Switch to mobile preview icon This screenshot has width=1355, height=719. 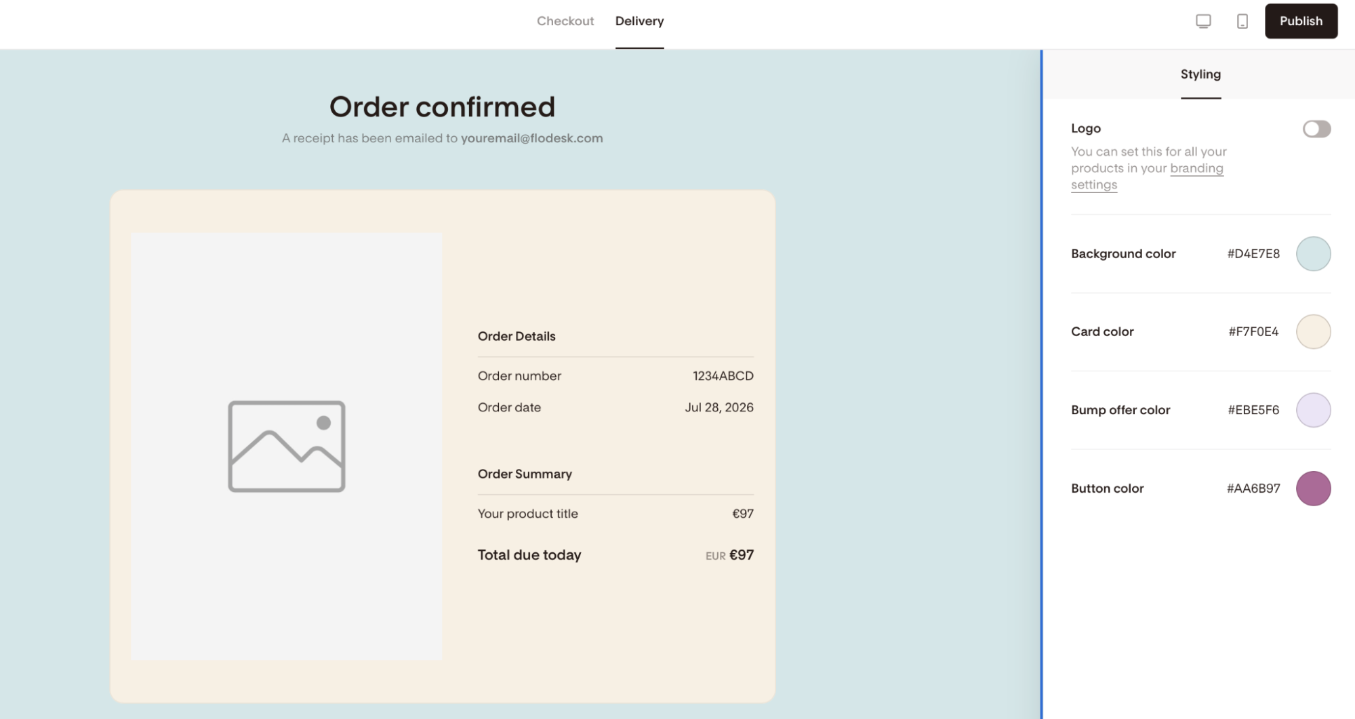(x=1242, y=21)
